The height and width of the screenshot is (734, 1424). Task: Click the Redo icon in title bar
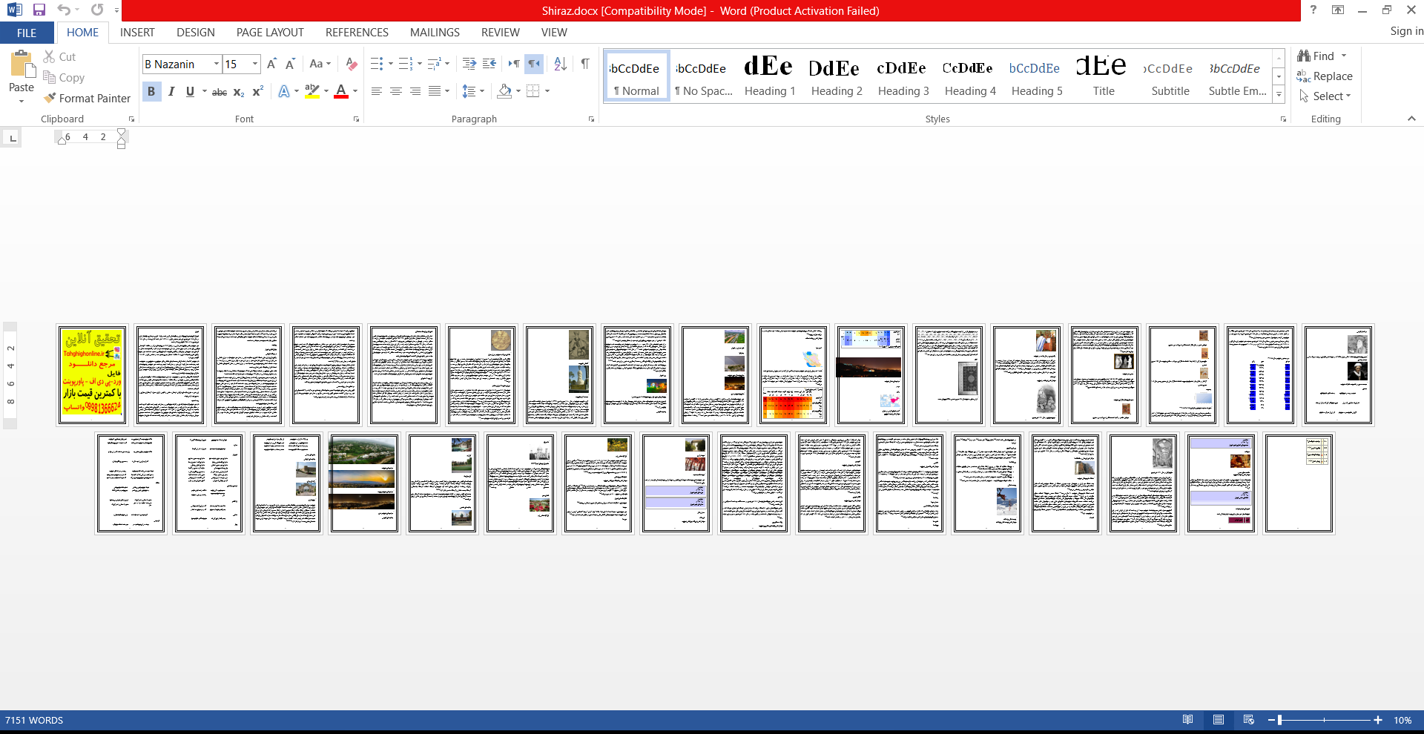coord(97,10)
